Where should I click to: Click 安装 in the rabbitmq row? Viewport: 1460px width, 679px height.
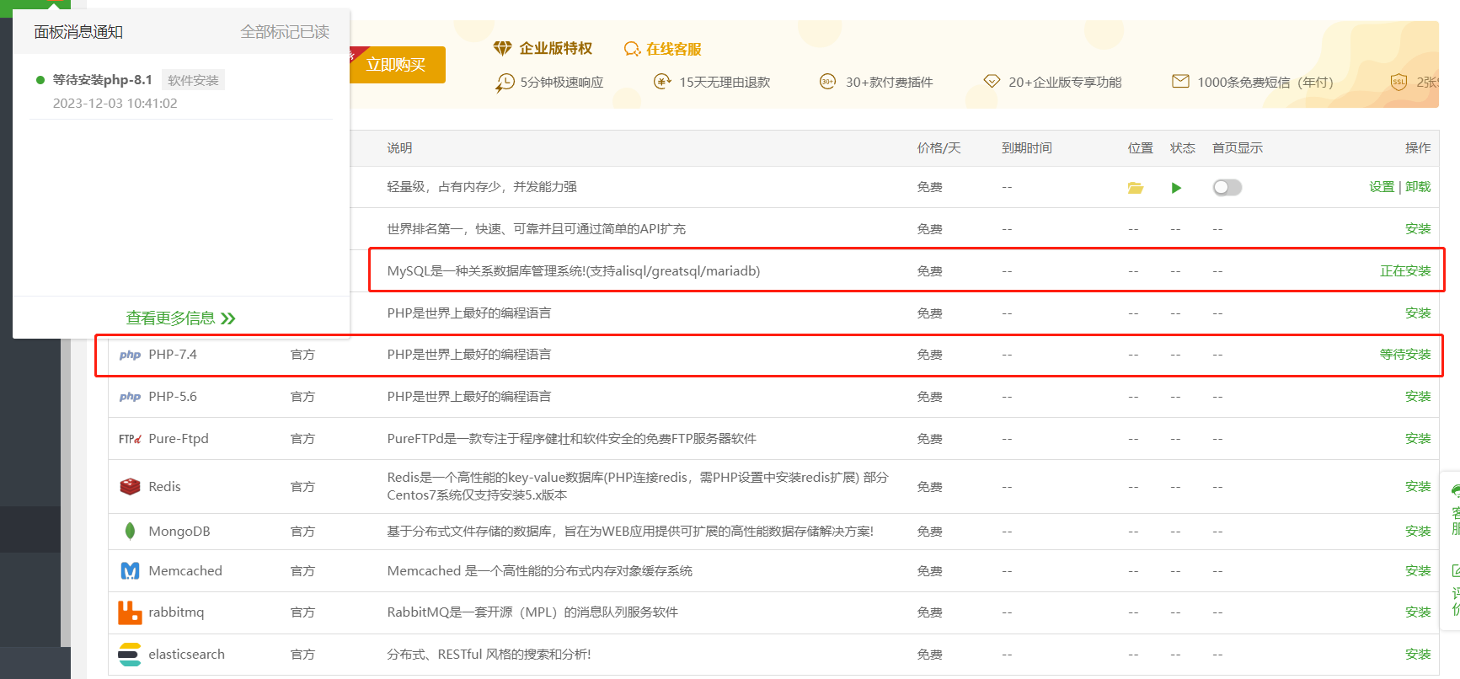pos(1418,612)
